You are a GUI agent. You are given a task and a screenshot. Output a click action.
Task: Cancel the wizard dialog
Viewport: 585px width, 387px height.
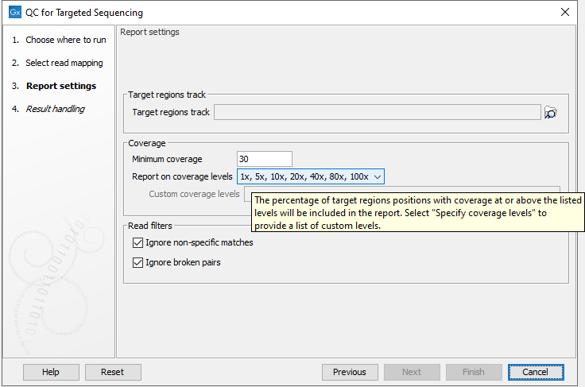pyautogui.click(x=535, y=372)
